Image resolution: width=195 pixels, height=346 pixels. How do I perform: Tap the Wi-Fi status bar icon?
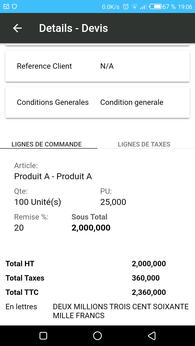pos(134,7)
